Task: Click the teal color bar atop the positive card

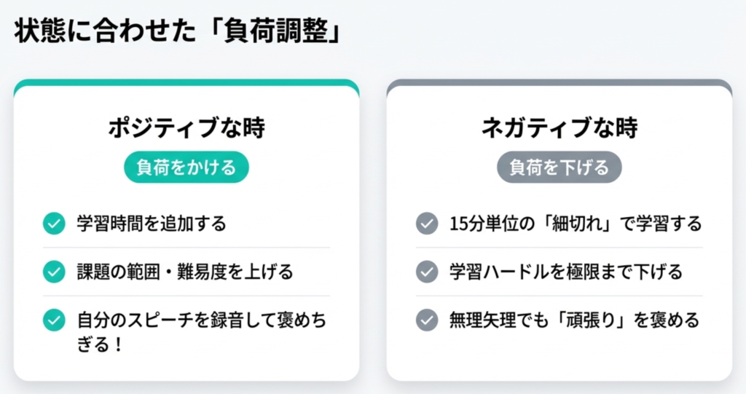Action: (186, 84)
